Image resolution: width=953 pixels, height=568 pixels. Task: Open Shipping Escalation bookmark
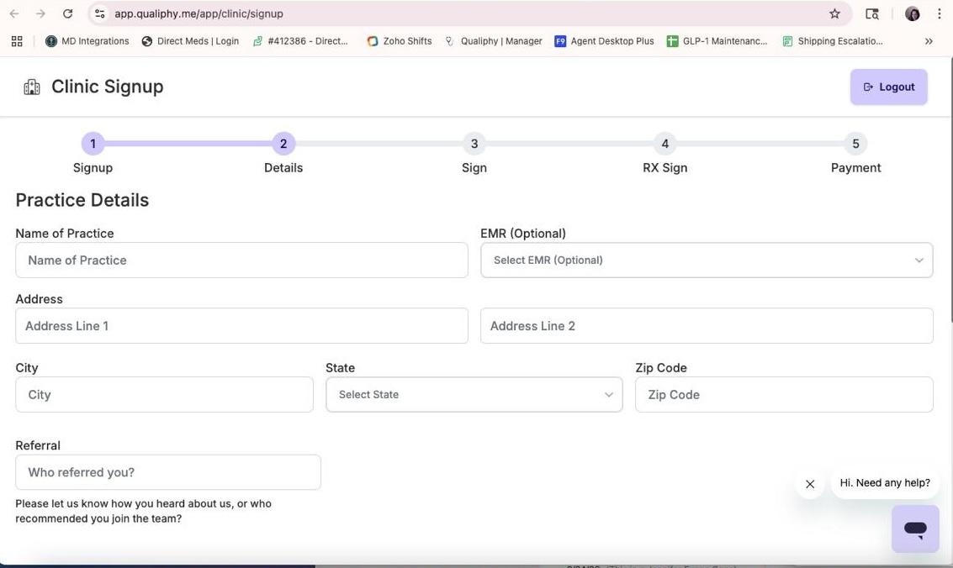pos(833,41)
